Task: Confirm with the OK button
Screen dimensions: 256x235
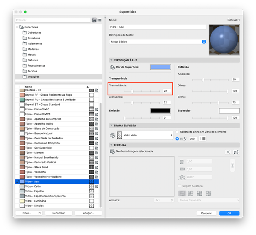Action: (230, 213)
